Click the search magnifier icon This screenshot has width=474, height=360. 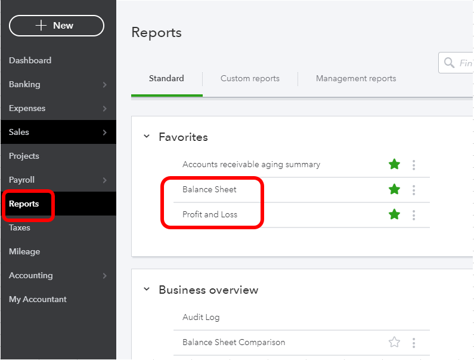448,63
